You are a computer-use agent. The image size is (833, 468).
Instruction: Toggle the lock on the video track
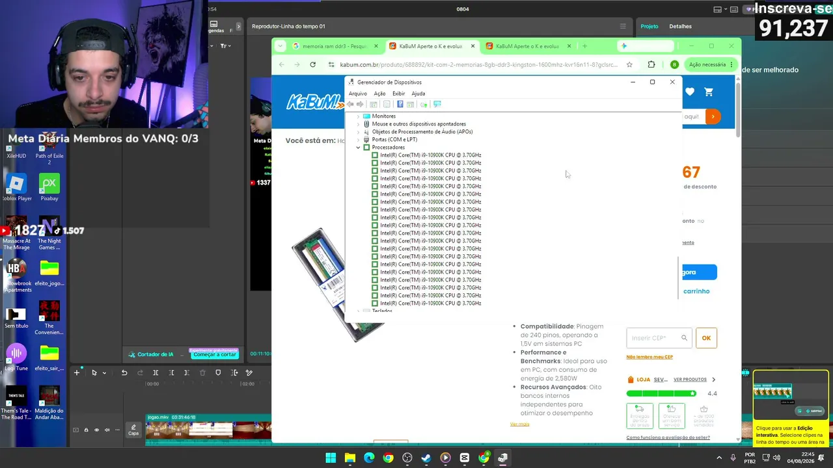[86, 430]
